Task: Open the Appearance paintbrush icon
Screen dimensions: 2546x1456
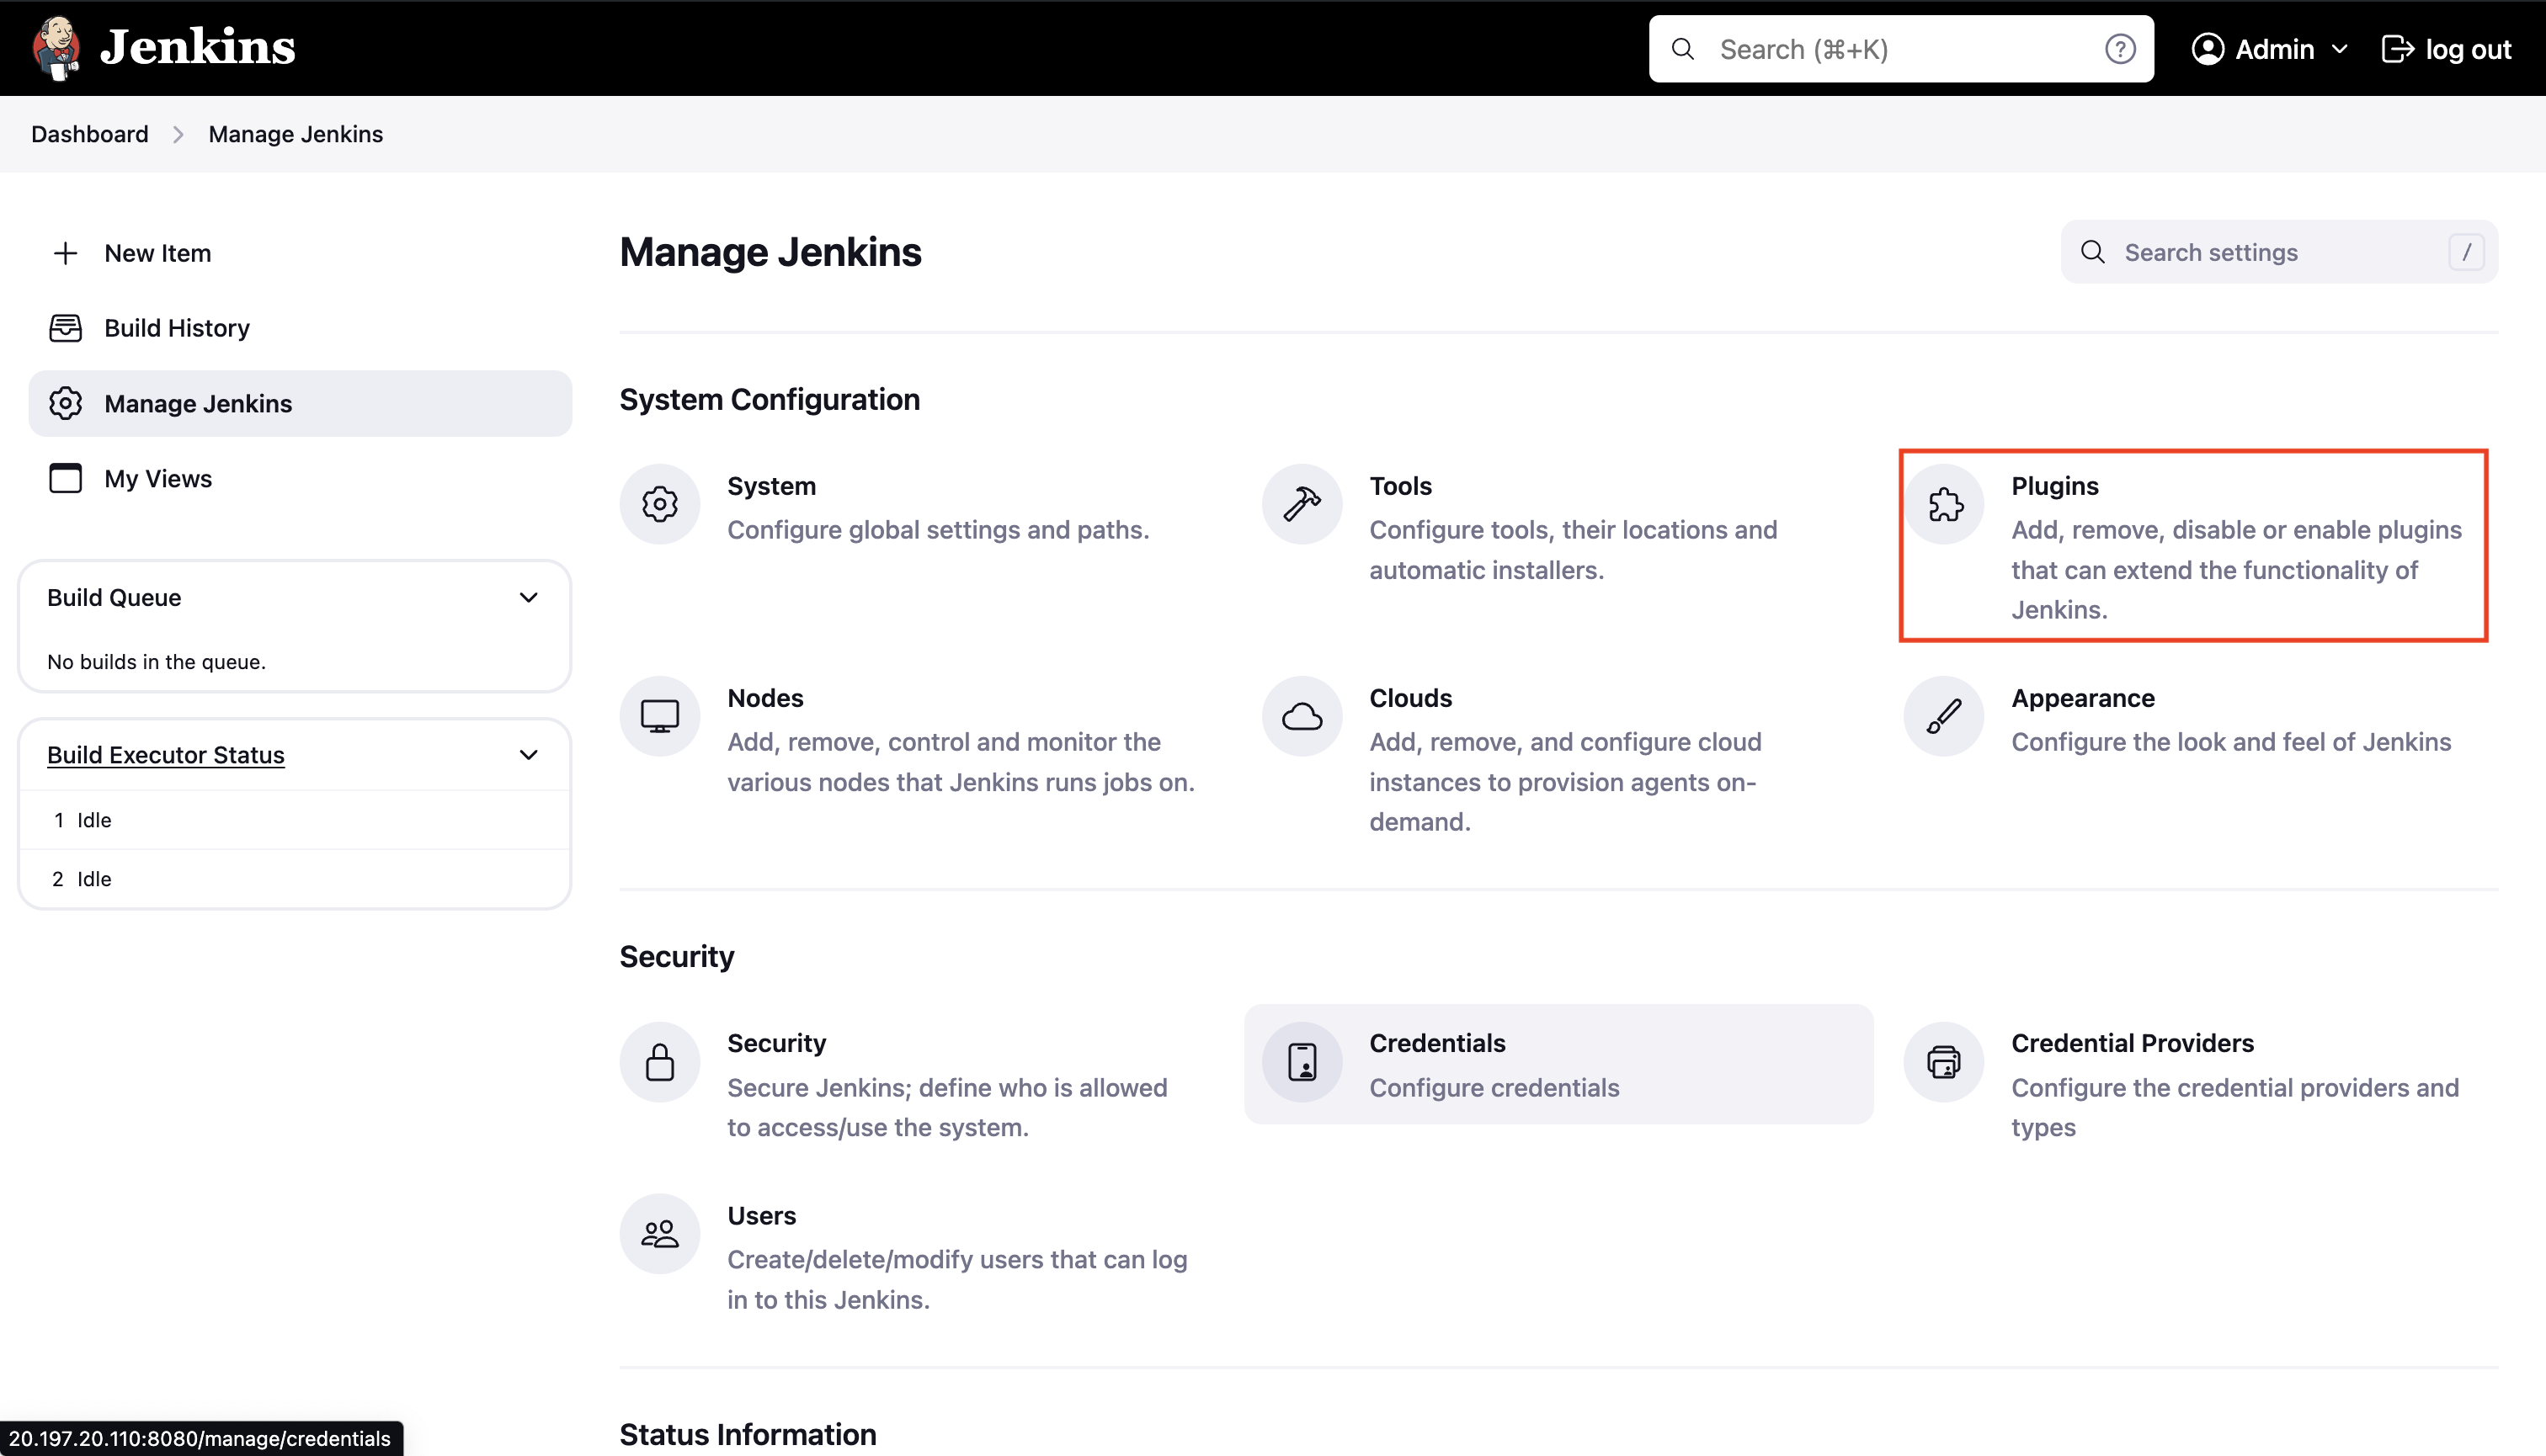Action: (1944, 716)
